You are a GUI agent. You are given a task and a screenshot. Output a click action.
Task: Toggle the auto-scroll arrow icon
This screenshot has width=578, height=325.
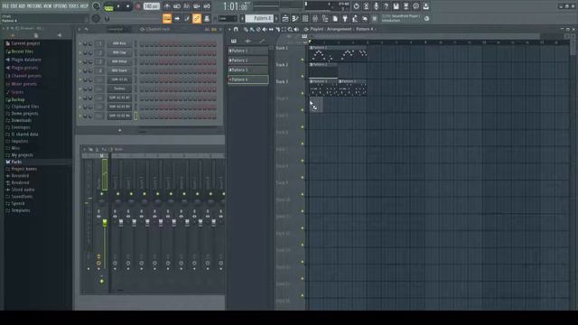pyautogui.click(x=177, y=18)
